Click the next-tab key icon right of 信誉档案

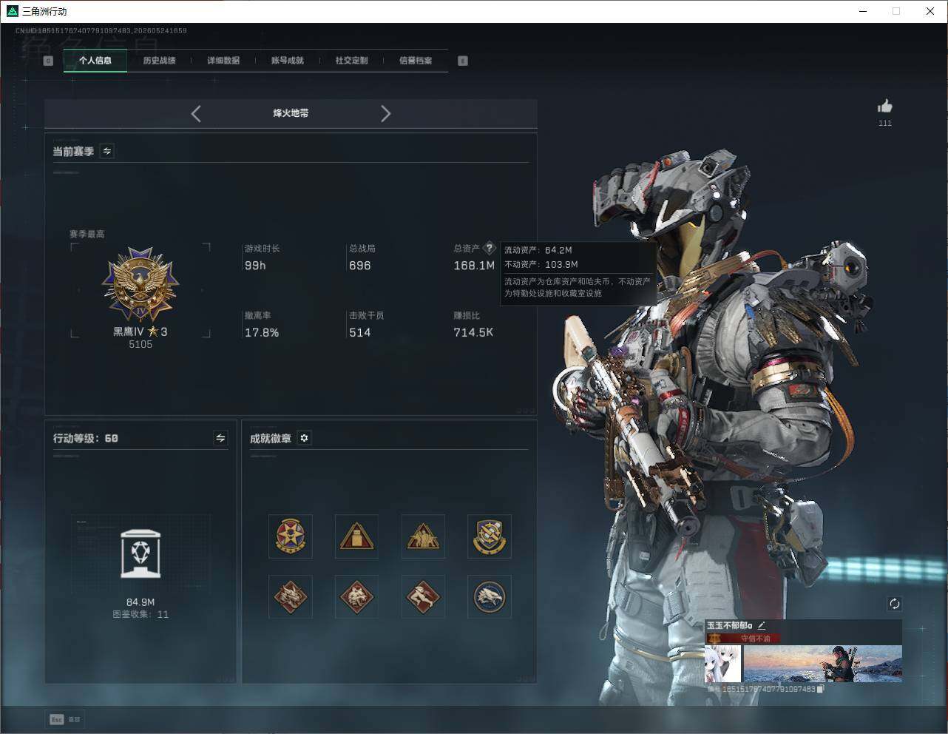pos(463,61)
